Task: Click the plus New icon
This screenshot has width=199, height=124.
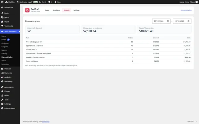Action: click(x=55, y=2)
